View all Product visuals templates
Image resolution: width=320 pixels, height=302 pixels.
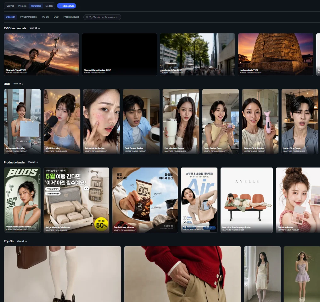pos(33,162)
